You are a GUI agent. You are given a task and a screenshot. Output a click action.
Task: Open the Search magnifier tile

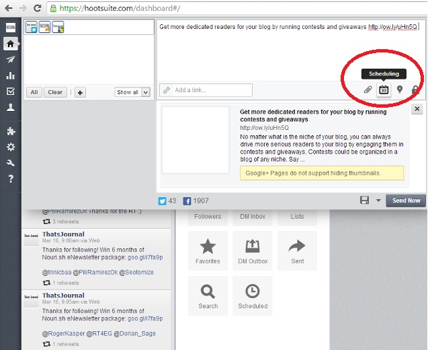208,295
